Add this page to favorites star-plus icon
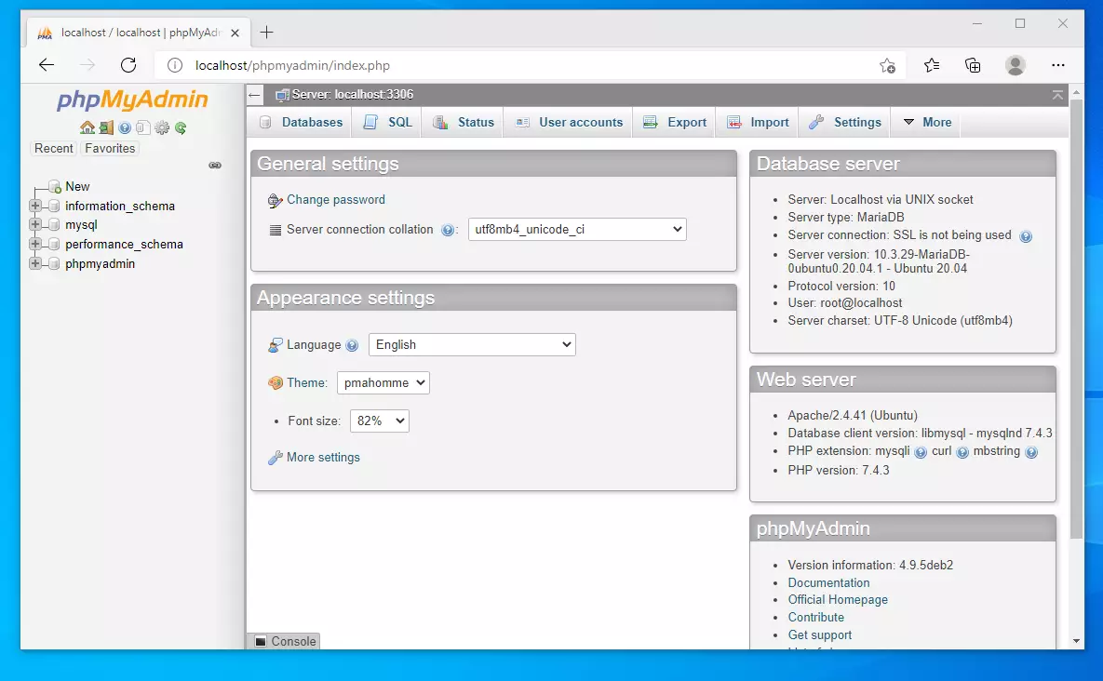This screenshot has height=681, width=1103. click(x=887, y=65)
